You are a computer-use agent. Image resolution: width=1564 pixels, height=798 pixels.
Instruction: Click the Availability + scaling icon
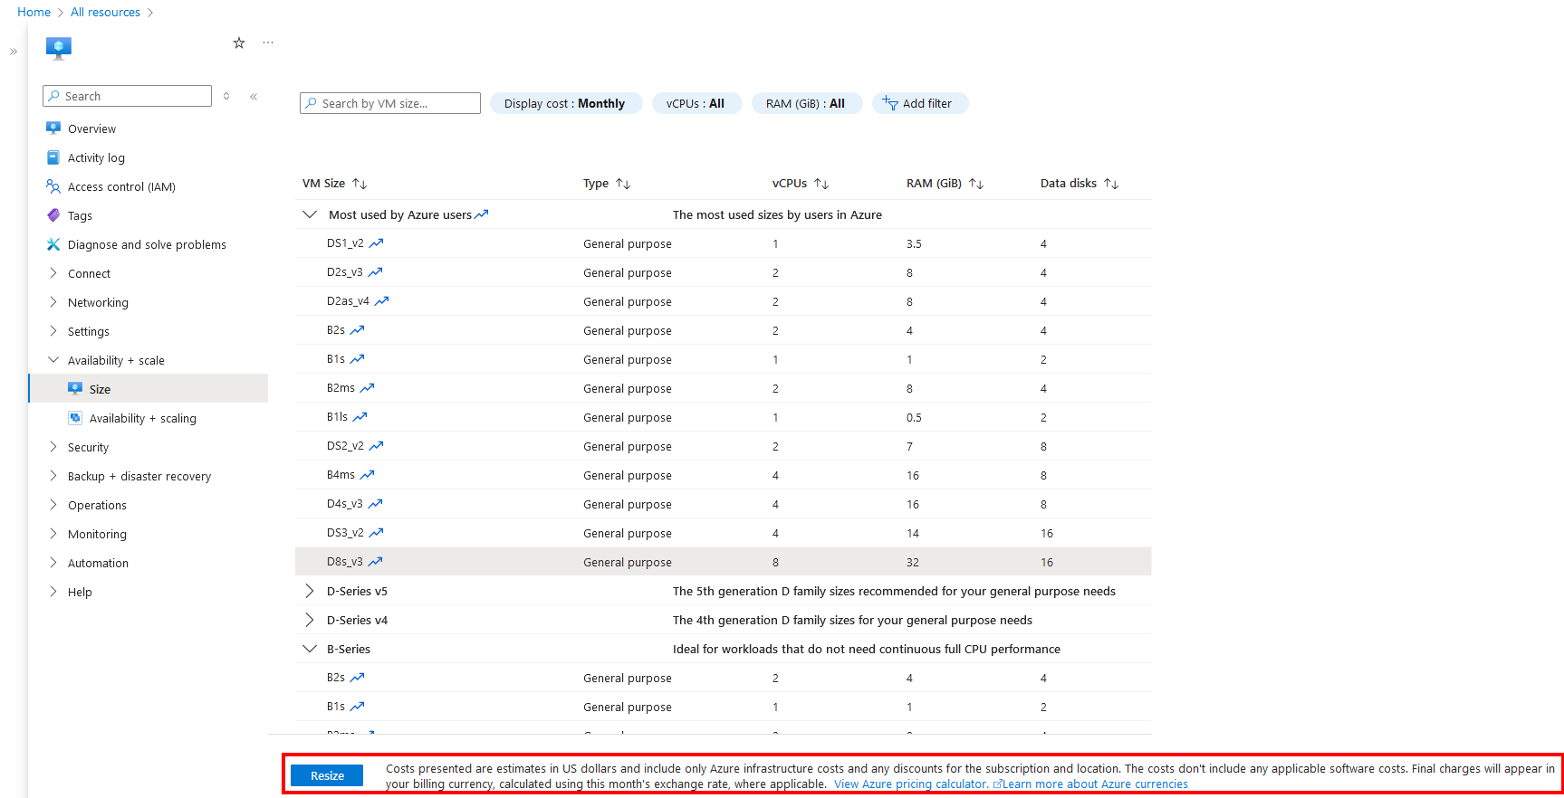(75, 418)
